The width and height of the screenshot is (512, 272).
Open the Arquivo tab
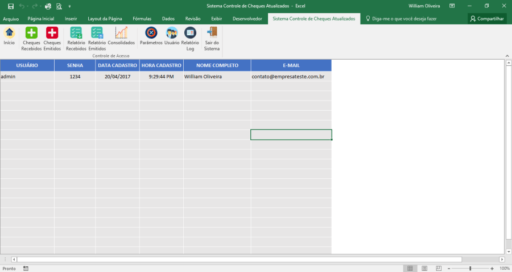11,19
